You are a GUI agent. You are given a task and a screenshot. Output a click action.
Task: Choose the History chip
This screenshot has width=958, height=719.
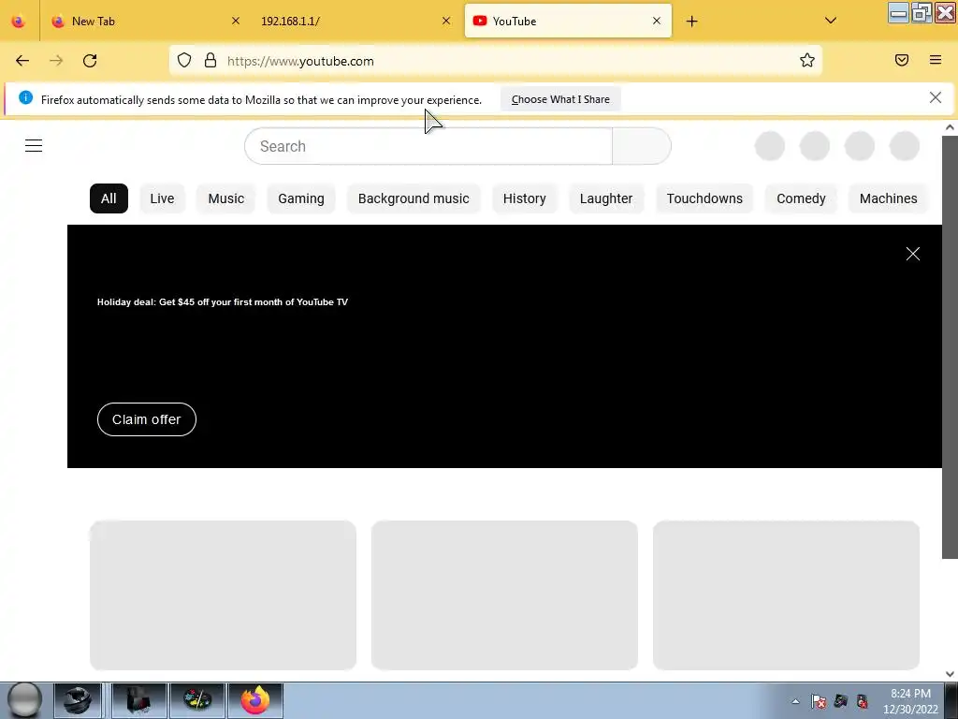[524, 198]
